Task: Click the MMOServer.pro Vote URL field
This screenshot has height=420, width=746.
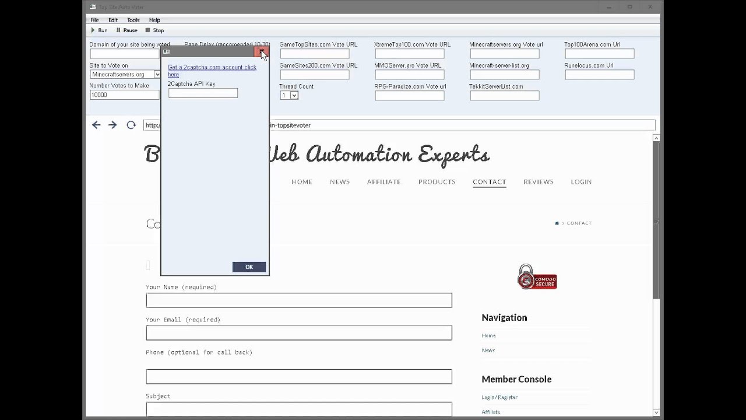Action: [x=410, y=75]
